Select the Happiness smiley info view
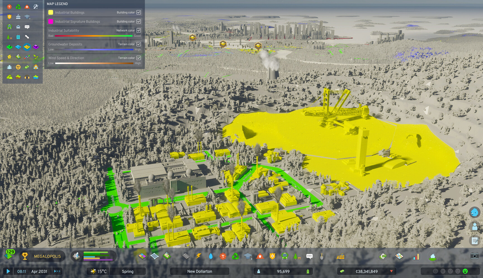Screen dimensions: 483x278 pos(18,67)
